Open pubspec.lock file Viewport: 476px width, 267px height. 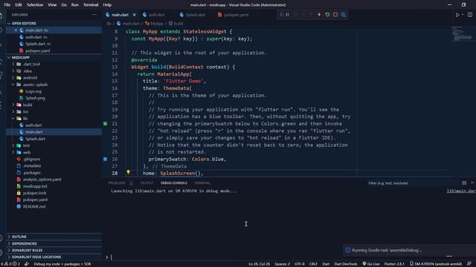[x=35, y=193]
